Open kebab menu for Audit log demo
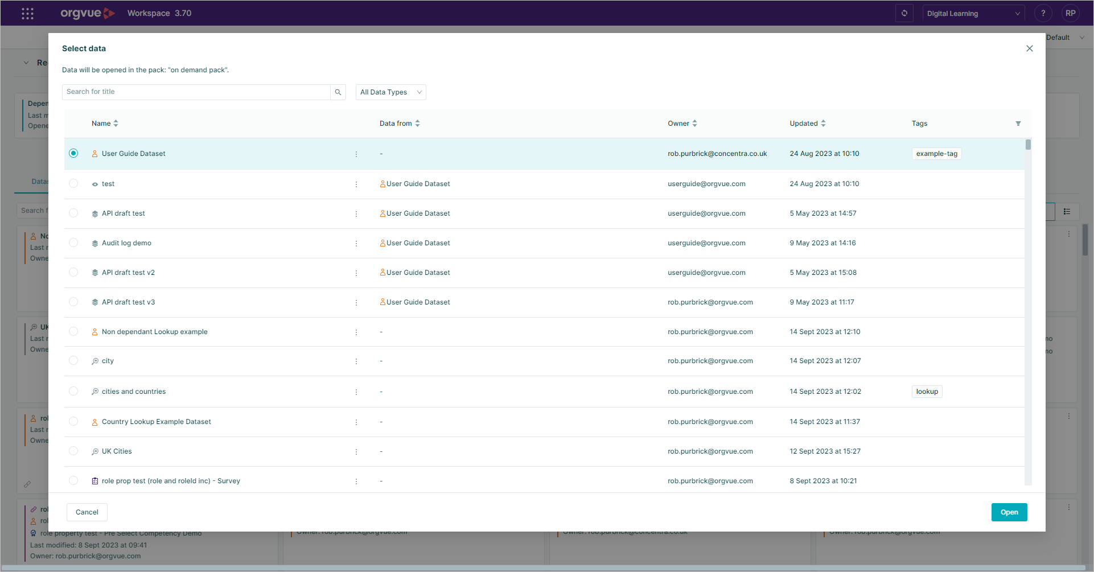This screenshot has width=1094, height=572. (356, 244)
